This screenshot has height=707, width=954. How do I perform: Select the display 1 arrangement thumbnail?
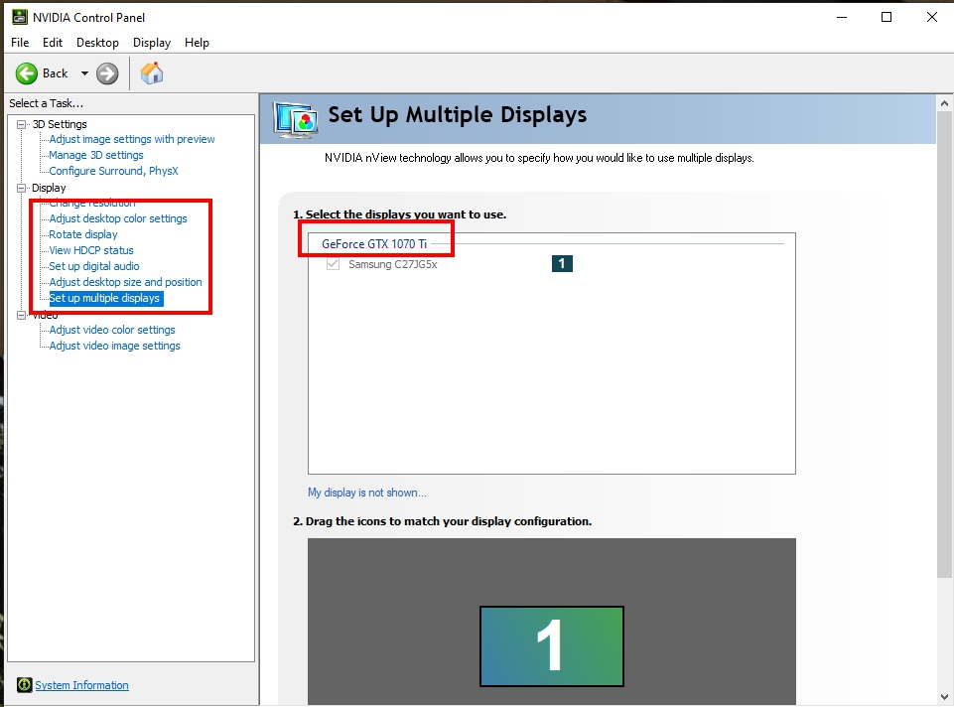pyautogui.click(x=552, y=646)
